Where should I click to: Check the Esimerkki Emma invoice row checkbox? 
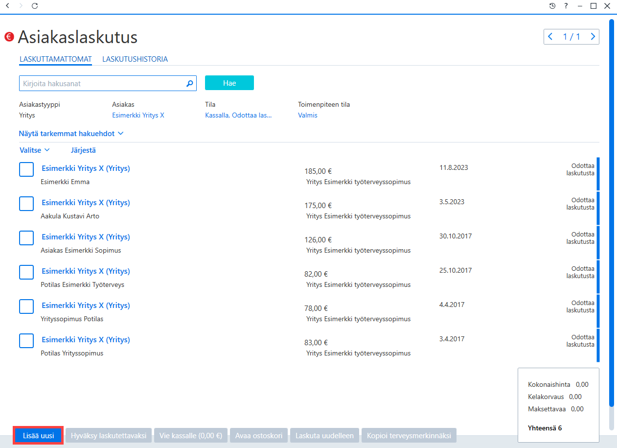click(x=26, y=169)
